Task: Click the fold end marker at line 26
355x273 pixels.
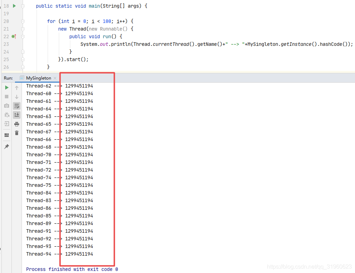Action: [23, 67]
